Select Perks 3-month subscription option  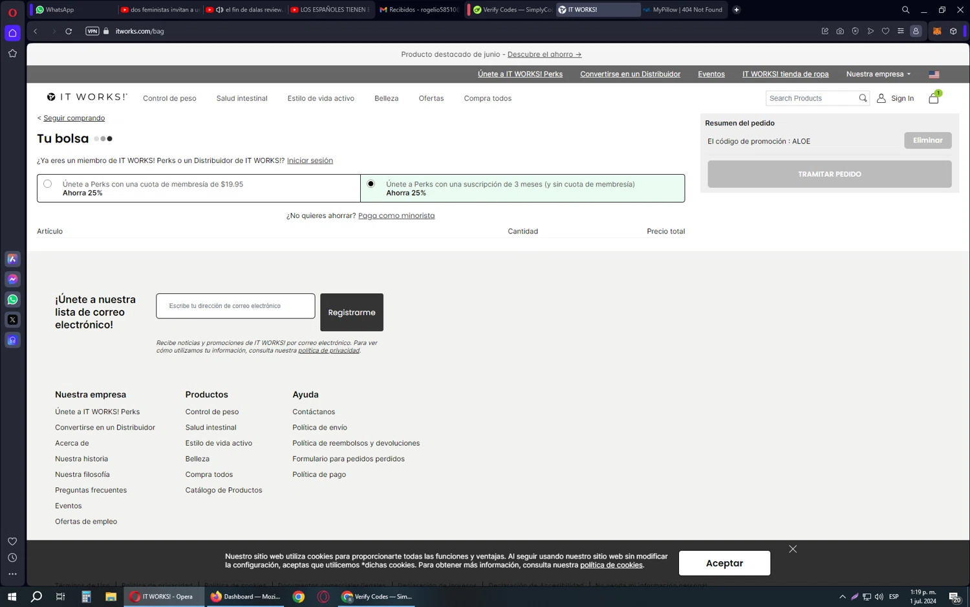coord(371,184)
